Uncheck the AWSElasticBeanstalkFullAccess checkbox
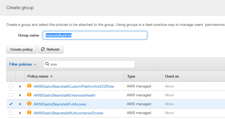Viewport: 225px width, 119px height. tap(11, 104)
